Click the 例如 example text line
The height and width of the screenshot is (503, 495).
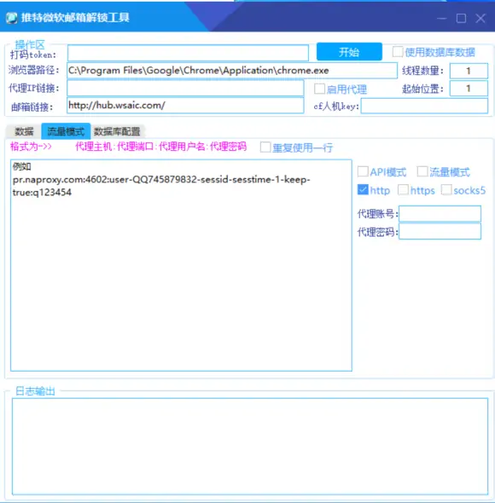point(22,166)
